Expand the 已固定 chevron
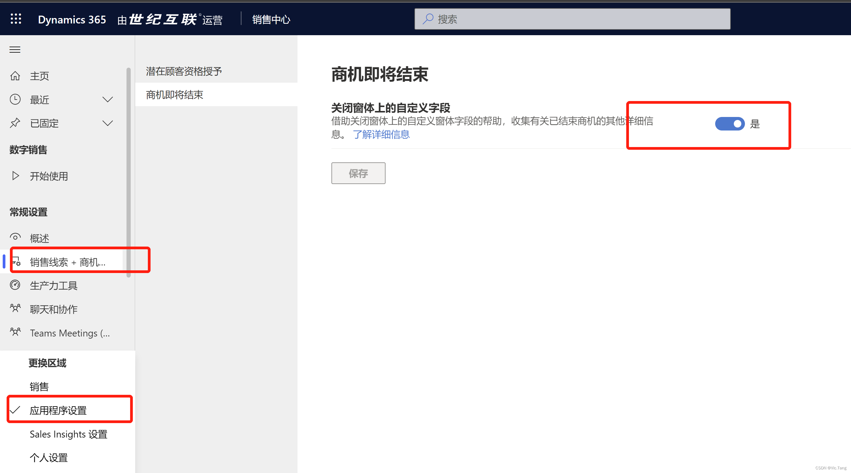 [108, 123]
